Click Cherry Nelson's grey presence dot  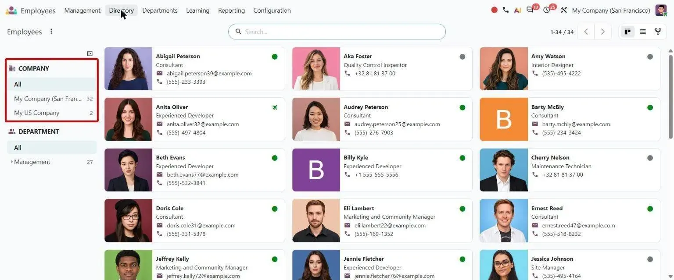coord(650,158)
